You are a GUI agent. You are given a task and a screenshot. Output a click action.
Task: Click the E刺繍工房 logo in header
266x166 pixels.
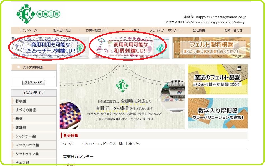[38, 14]
